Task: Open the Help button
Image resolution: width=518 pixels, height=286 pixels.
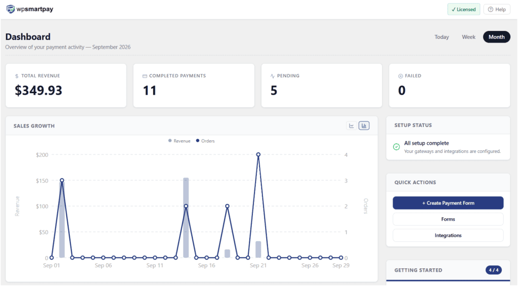Action: pyautogui.click(x=497, y=9)
